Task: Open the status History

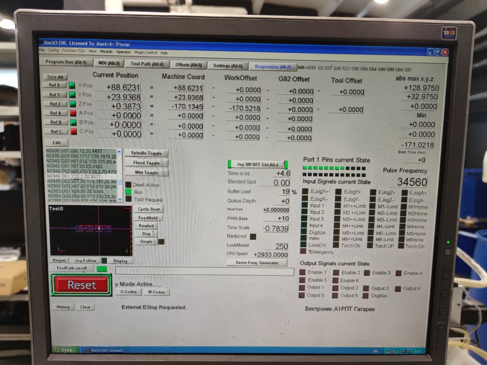Action: coord(63,307)
